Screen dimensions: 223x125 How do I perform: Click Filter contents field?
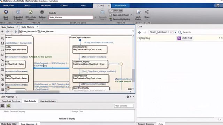pyautogui.click(x=124, y=106)
